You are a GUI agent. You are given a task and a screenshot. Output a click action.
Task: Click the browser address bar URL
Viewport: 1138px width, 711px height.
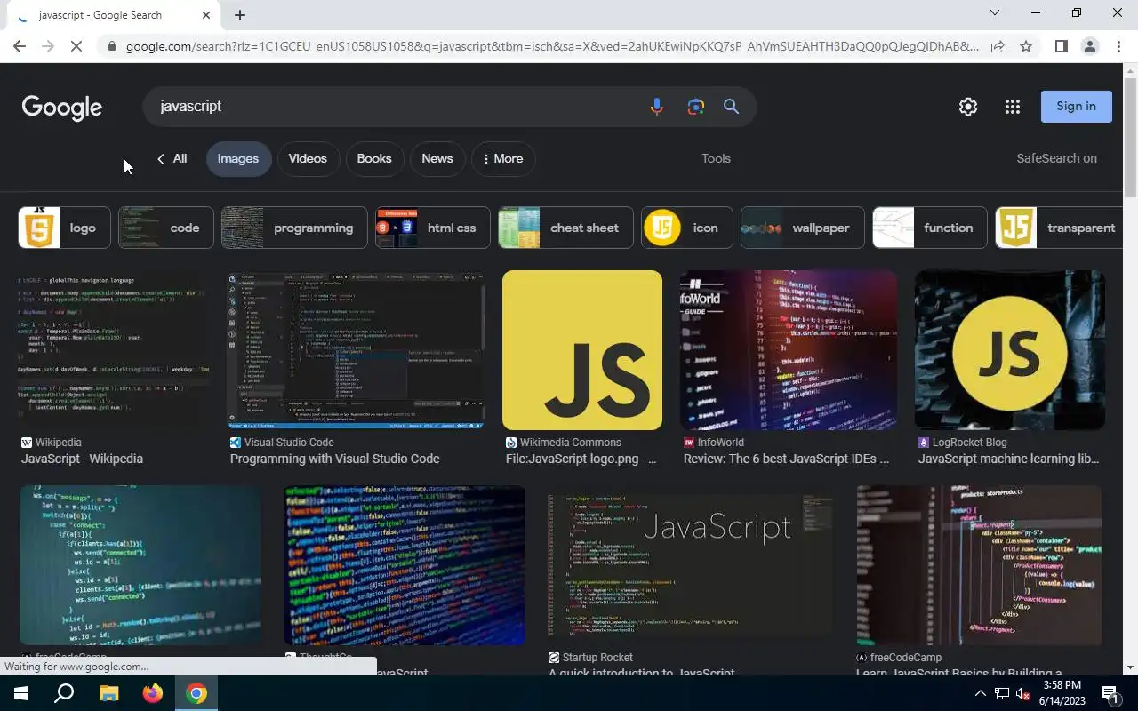click(x=551, y=46)
